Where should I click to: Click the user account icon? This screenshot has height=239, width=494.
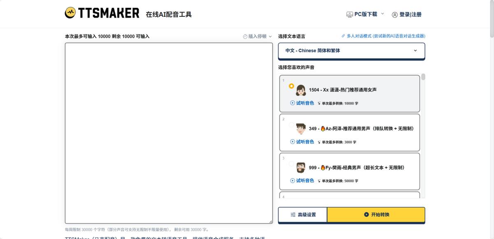[x=394, y=15]
